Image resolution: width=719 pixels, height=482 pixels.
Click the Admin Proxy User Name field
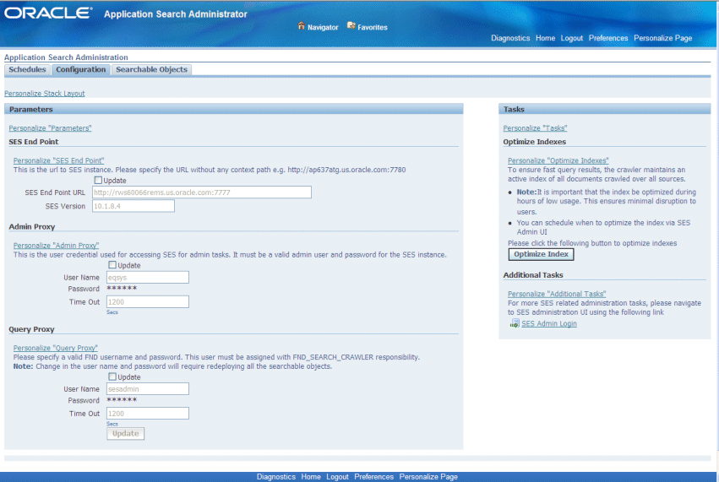click(148, 277)
